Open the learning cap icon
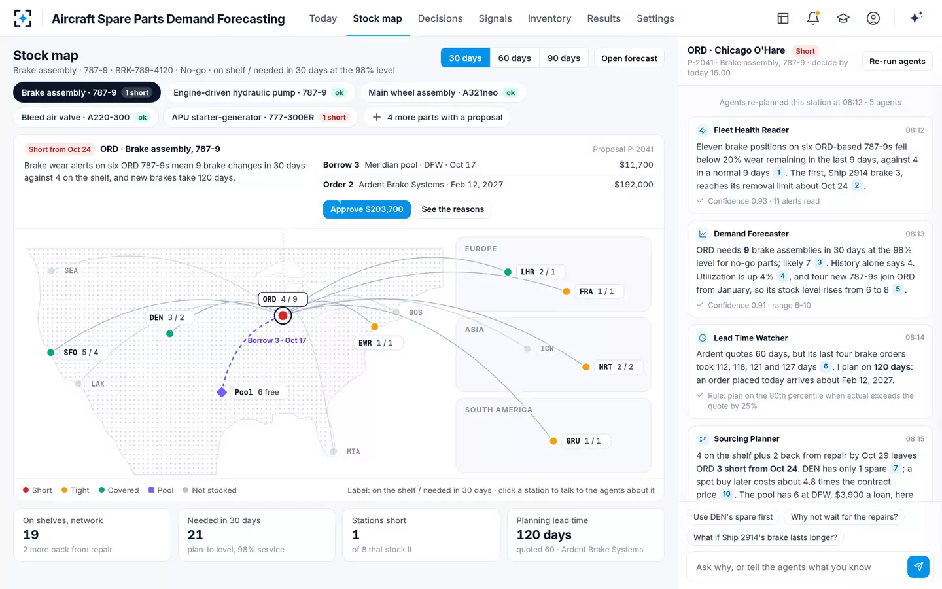The width and height of the screenshot is (942, 589). point(843,18)
